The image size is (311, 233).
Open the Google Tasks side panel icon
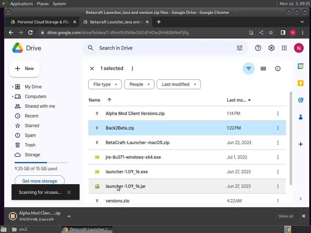point(300,100)
